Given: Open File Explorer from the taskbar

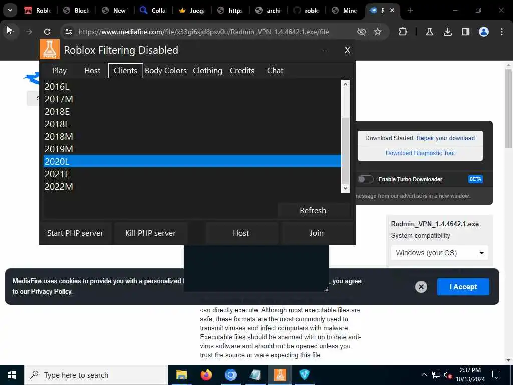Looking at the screenshot, I should pyautogui.click(x=181, y=375).
